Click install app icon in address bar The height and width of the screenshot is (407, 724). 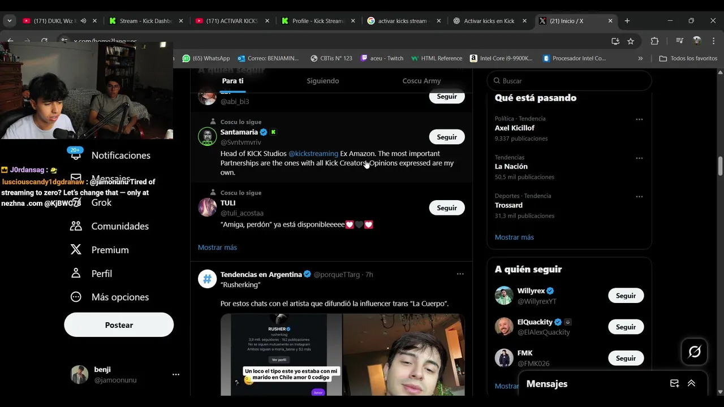[615, 41]
